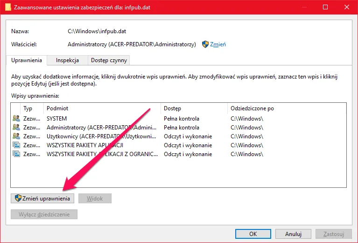Cancel with the Anuluj button
Screen dimensions: 358x243
click(x=293, y=234)
